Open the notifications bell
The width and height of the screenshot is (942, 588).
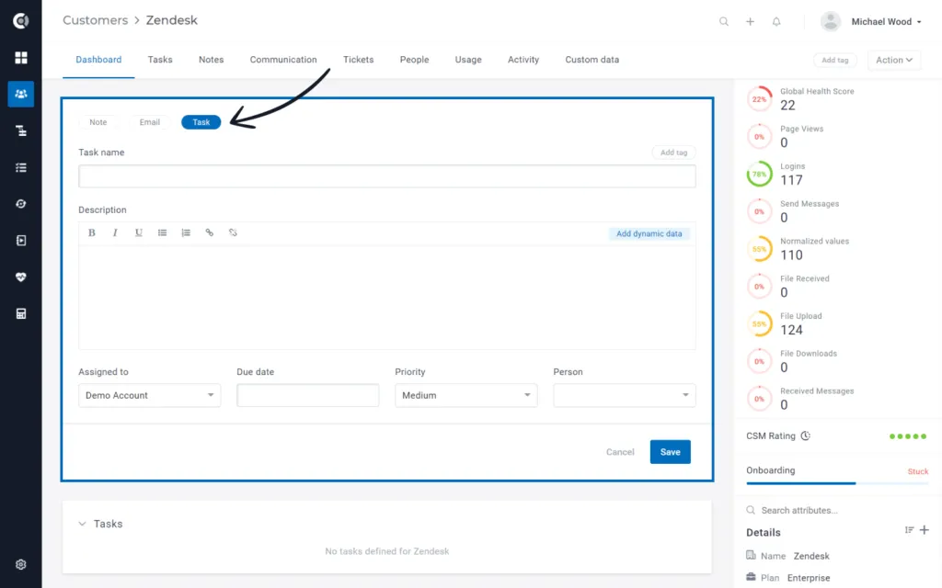pyautogui.click(x=776, y=22)
